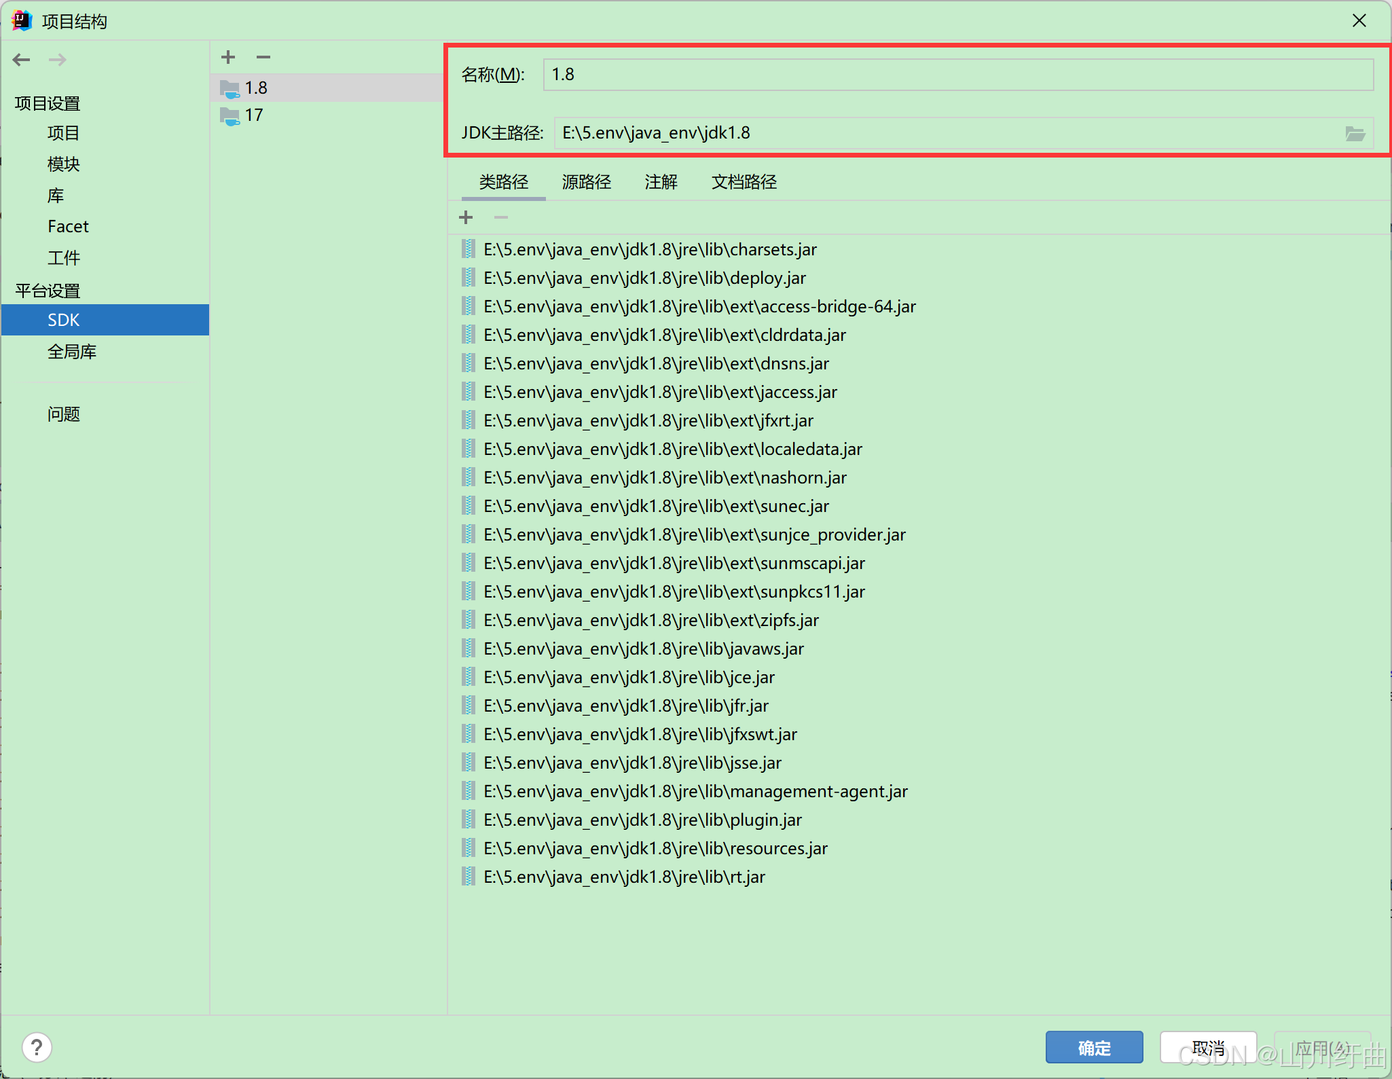Remove the selected SDK with the minus icon
The image size is (1392, 1079).
pyautogui.click(x=263, y=57)
